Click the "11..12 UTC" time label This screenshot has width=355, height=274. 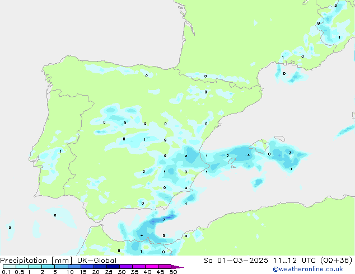pyautogui.click(x=295, y=261)
